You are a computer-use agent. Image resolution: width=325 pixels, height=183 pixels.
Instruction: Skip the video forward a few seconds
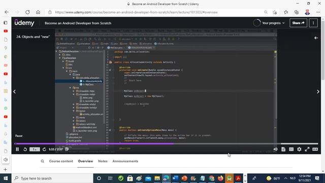pyautogui.click(x=44, y=149)
